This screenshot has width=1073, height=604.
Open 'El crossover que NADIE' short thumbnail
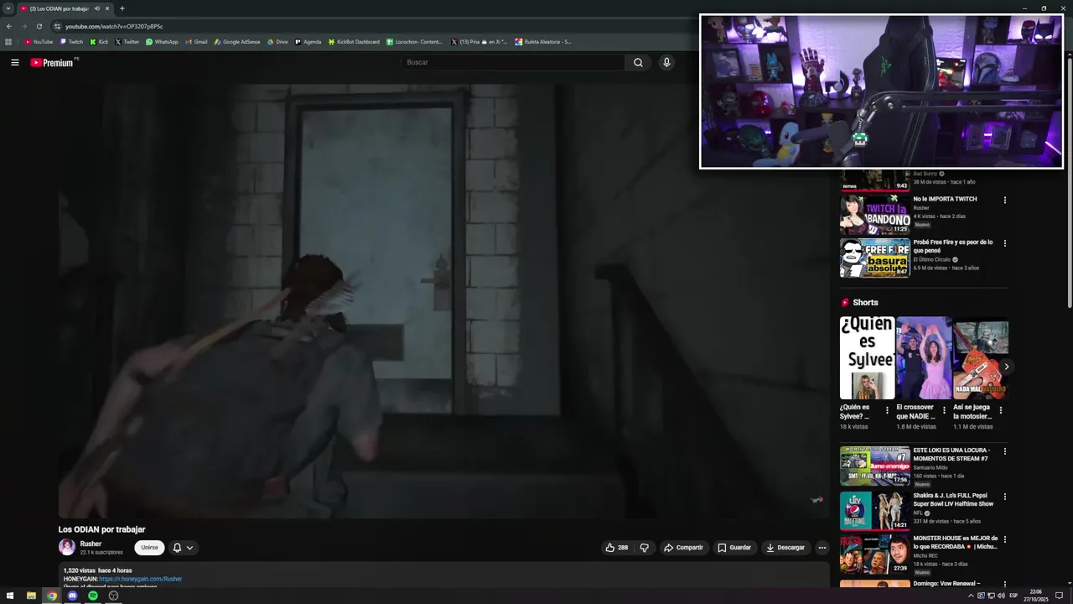coord(924,357)
